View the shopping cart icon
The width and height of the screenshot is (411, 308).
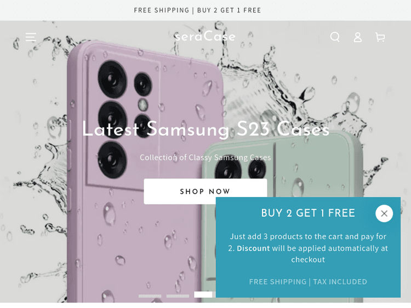pyautogui.click(x=380, y=37)
